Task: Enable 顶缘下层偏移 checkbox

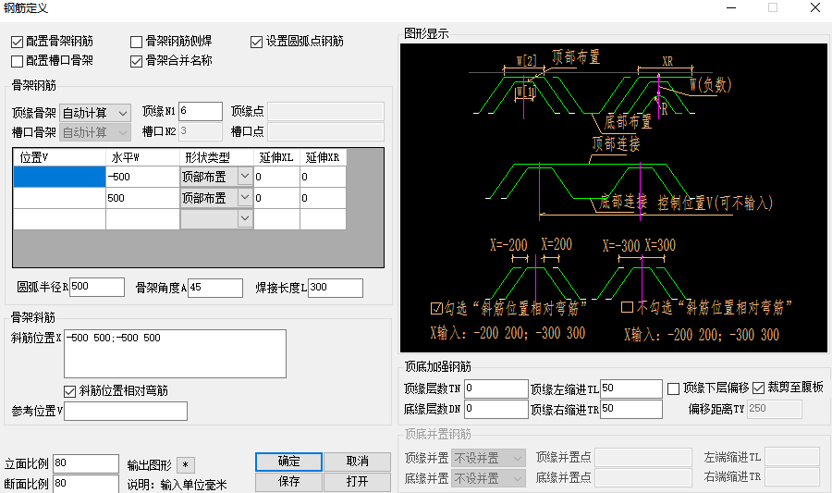Action: 673,388
